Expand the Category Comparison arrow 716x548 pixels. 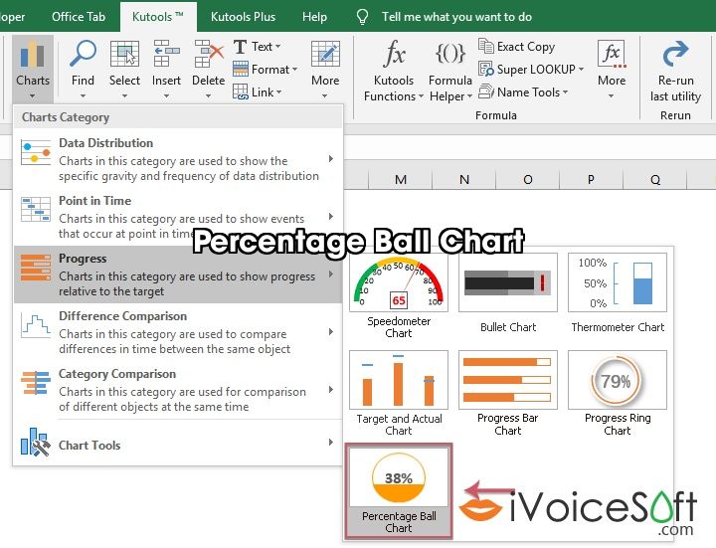coord(331,390)
